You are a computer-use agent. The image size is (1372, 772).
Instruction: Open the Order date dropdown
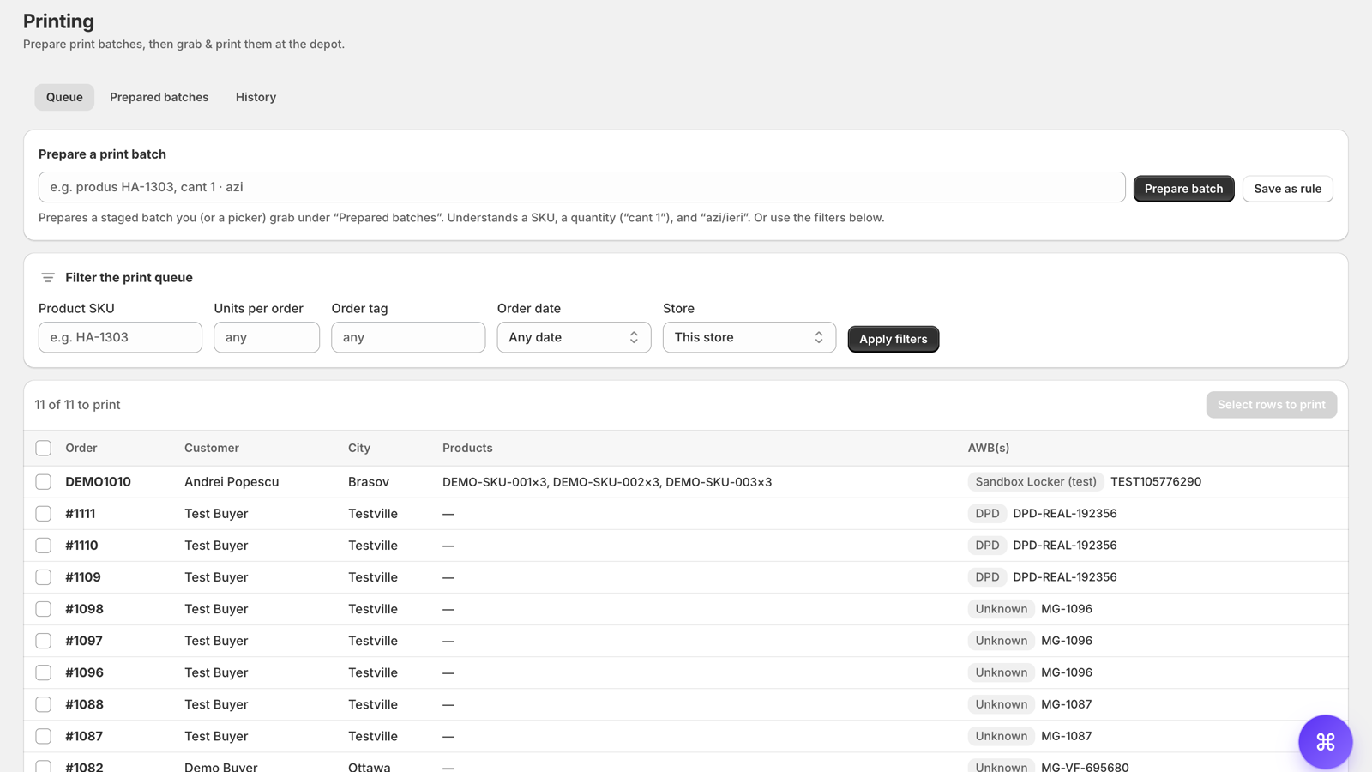[574, 337]
